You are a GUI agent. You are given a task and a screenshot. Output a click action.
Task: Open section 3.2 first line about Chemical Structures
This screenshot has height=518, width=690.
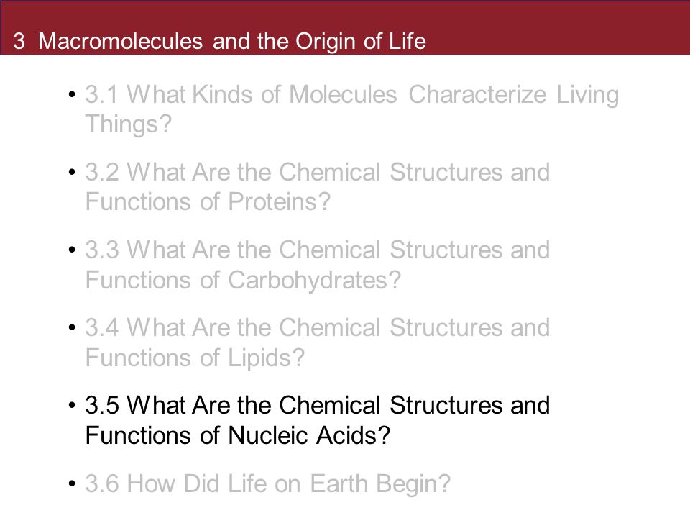pos(317,172)
